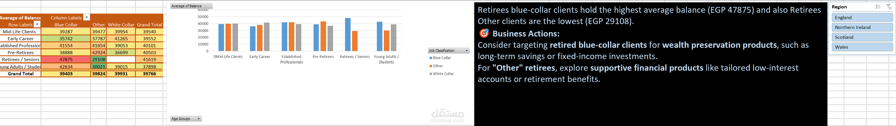896x126 pixels.
Task: Select the Retirees Blue Collar cell 47875
Action: click(x=66, y=59)
